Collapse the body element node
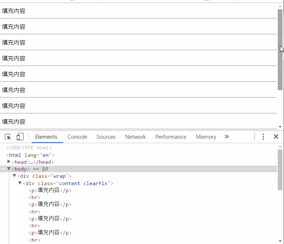 [x=9, y=169]
